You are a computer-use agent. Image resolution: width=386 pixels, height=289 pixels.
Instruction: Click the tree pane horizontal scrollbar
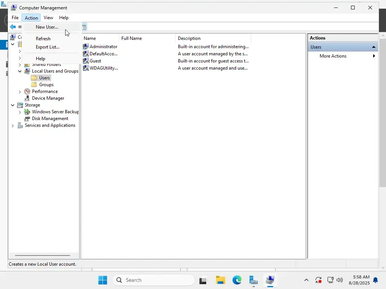(x=43, y=256)
